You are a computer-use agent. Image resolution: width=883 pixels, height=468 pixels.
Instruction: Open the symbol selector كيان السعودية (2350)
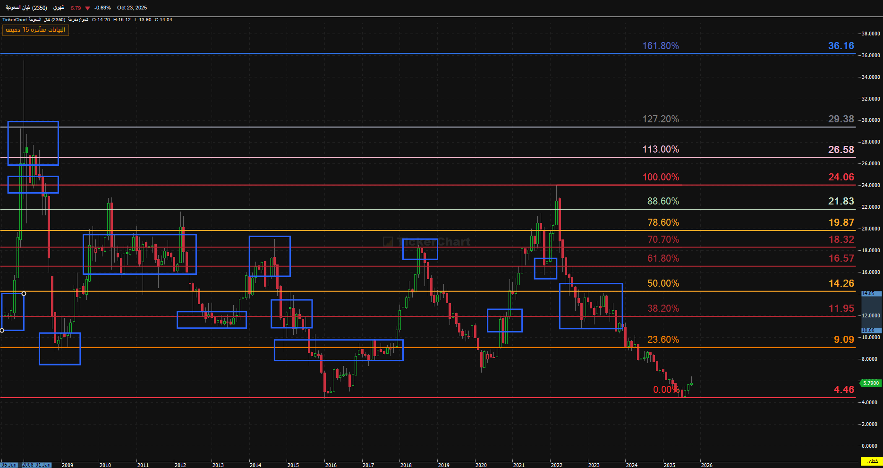tap(26, 8)
